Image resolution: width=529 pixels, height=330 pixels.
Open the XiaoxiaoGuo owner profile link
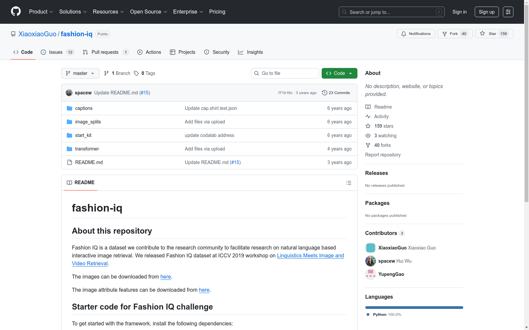37,34
